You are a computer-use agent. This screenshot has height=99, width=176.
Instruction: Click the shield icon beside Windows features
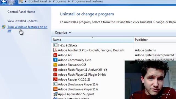pos(4,27)
